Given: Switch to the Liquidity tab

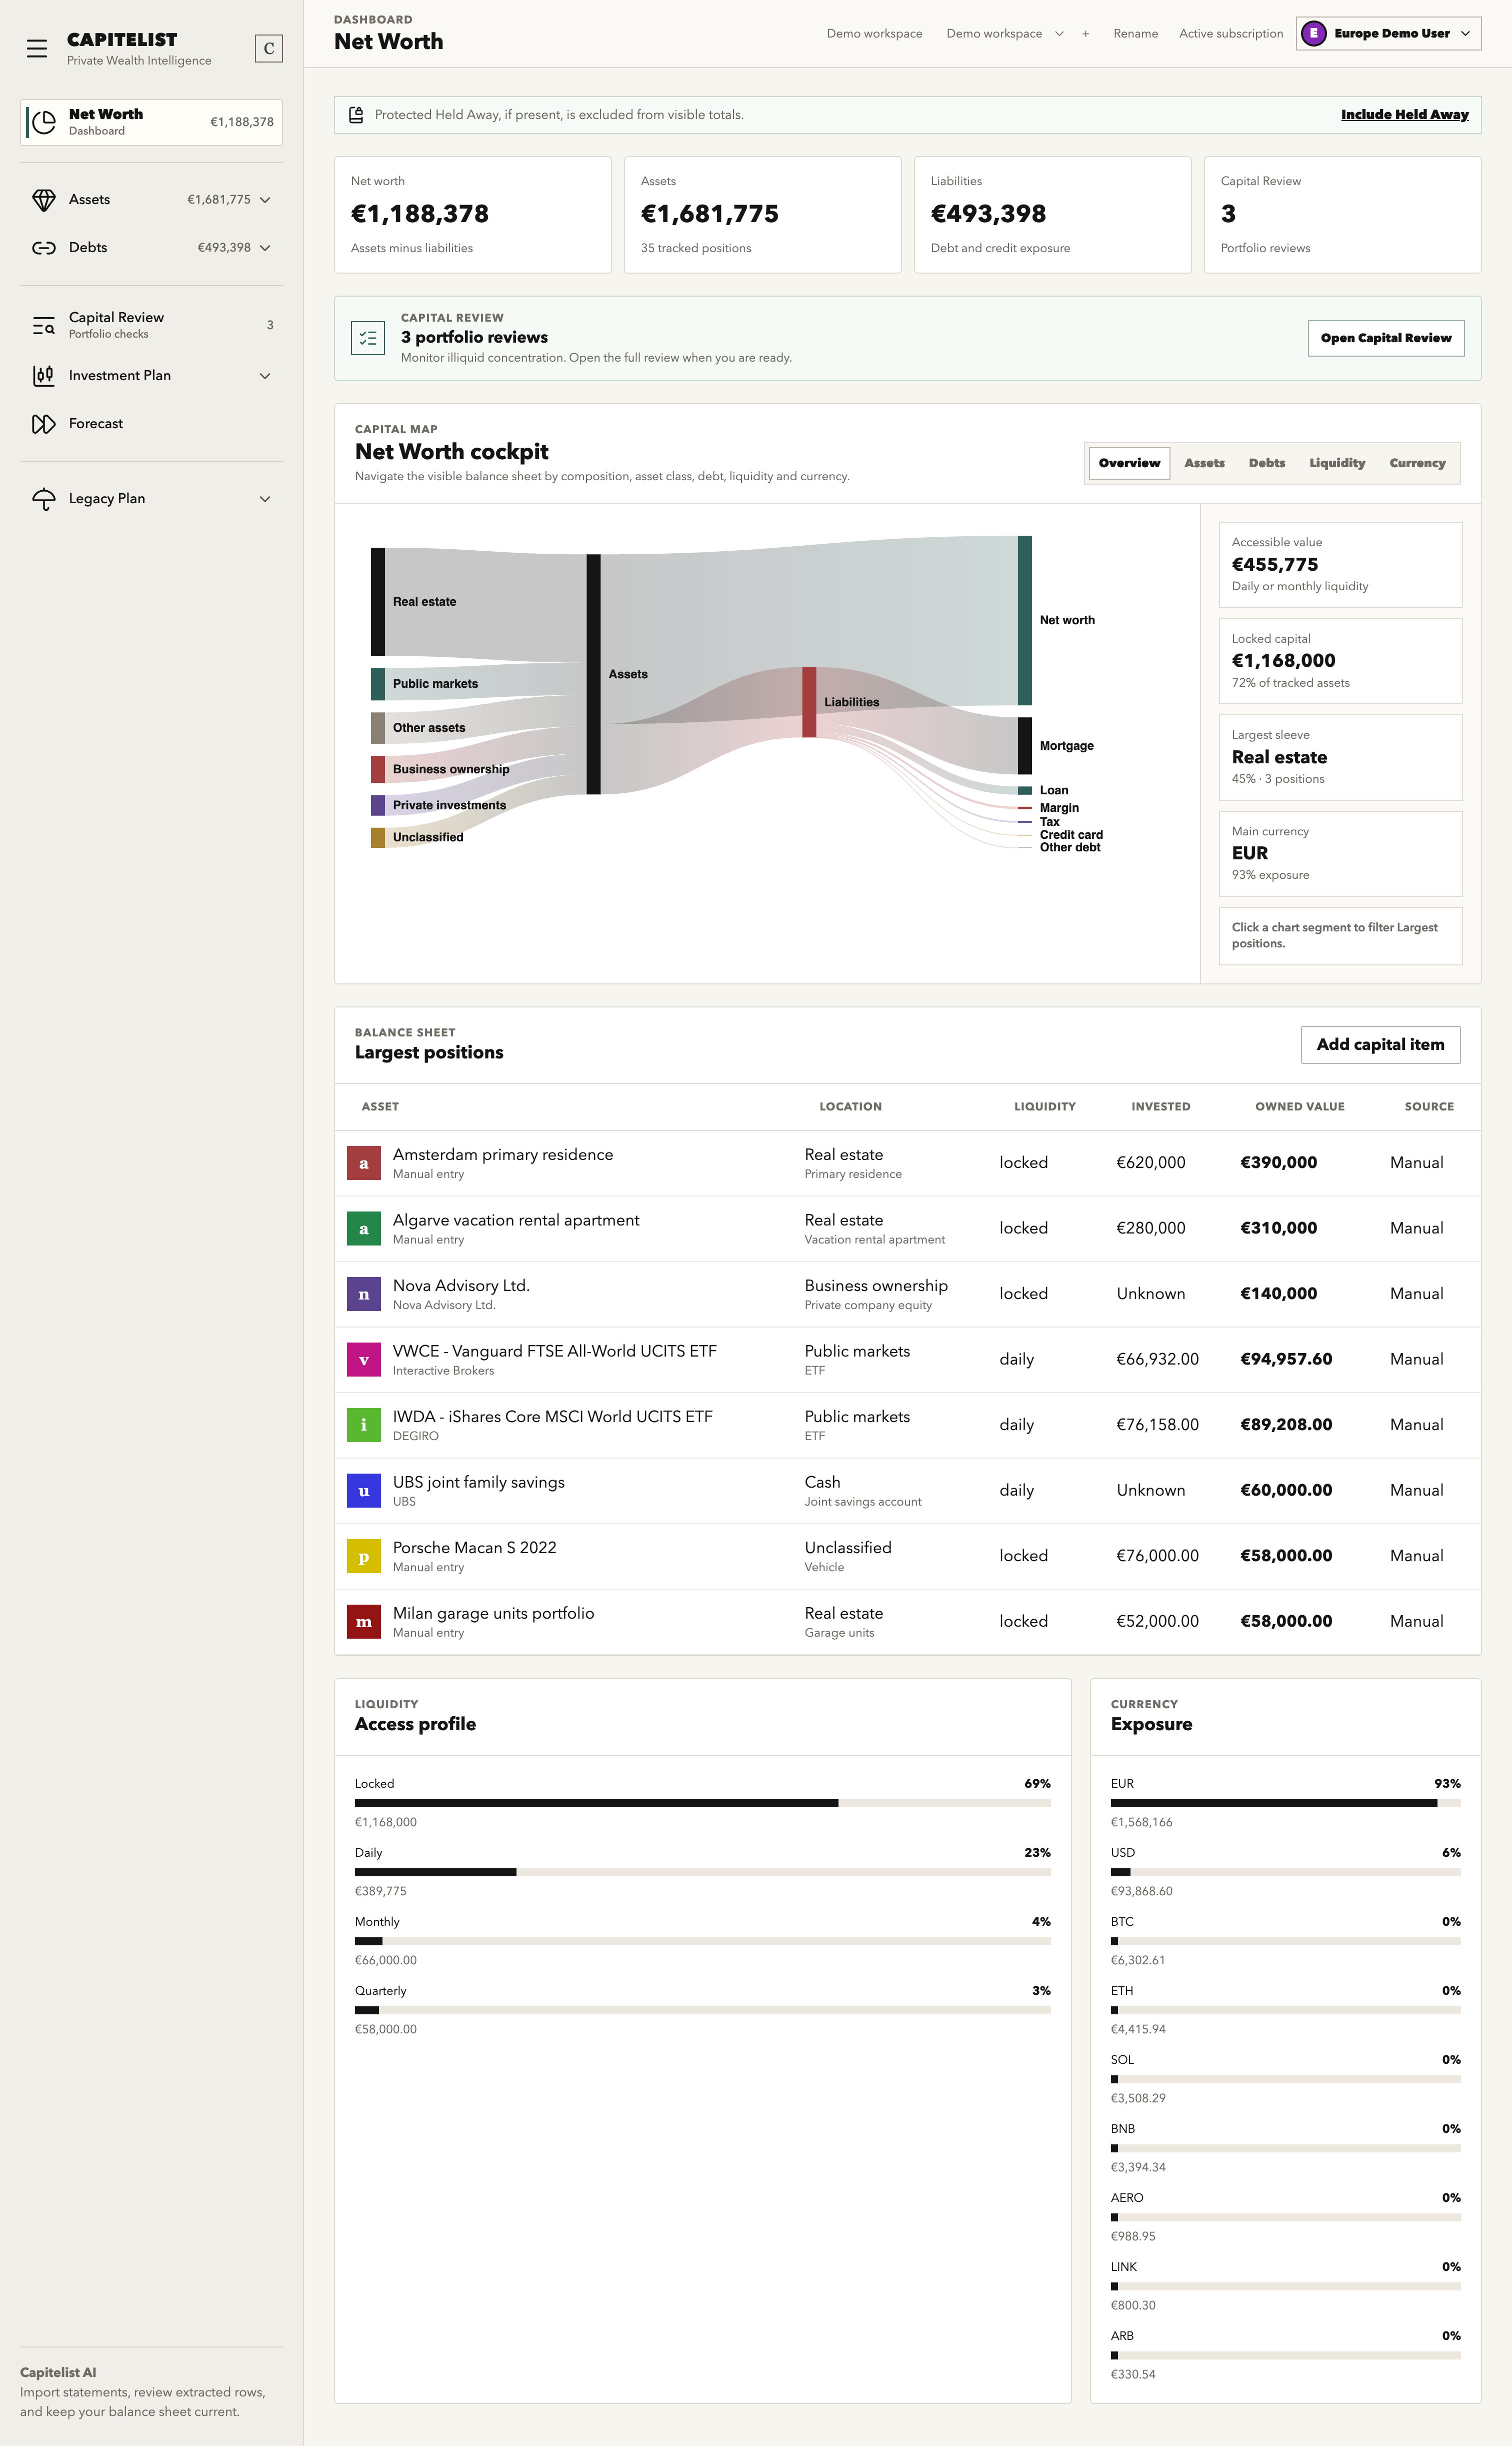Looking at the screenshot, I should tap(1336, 463).
